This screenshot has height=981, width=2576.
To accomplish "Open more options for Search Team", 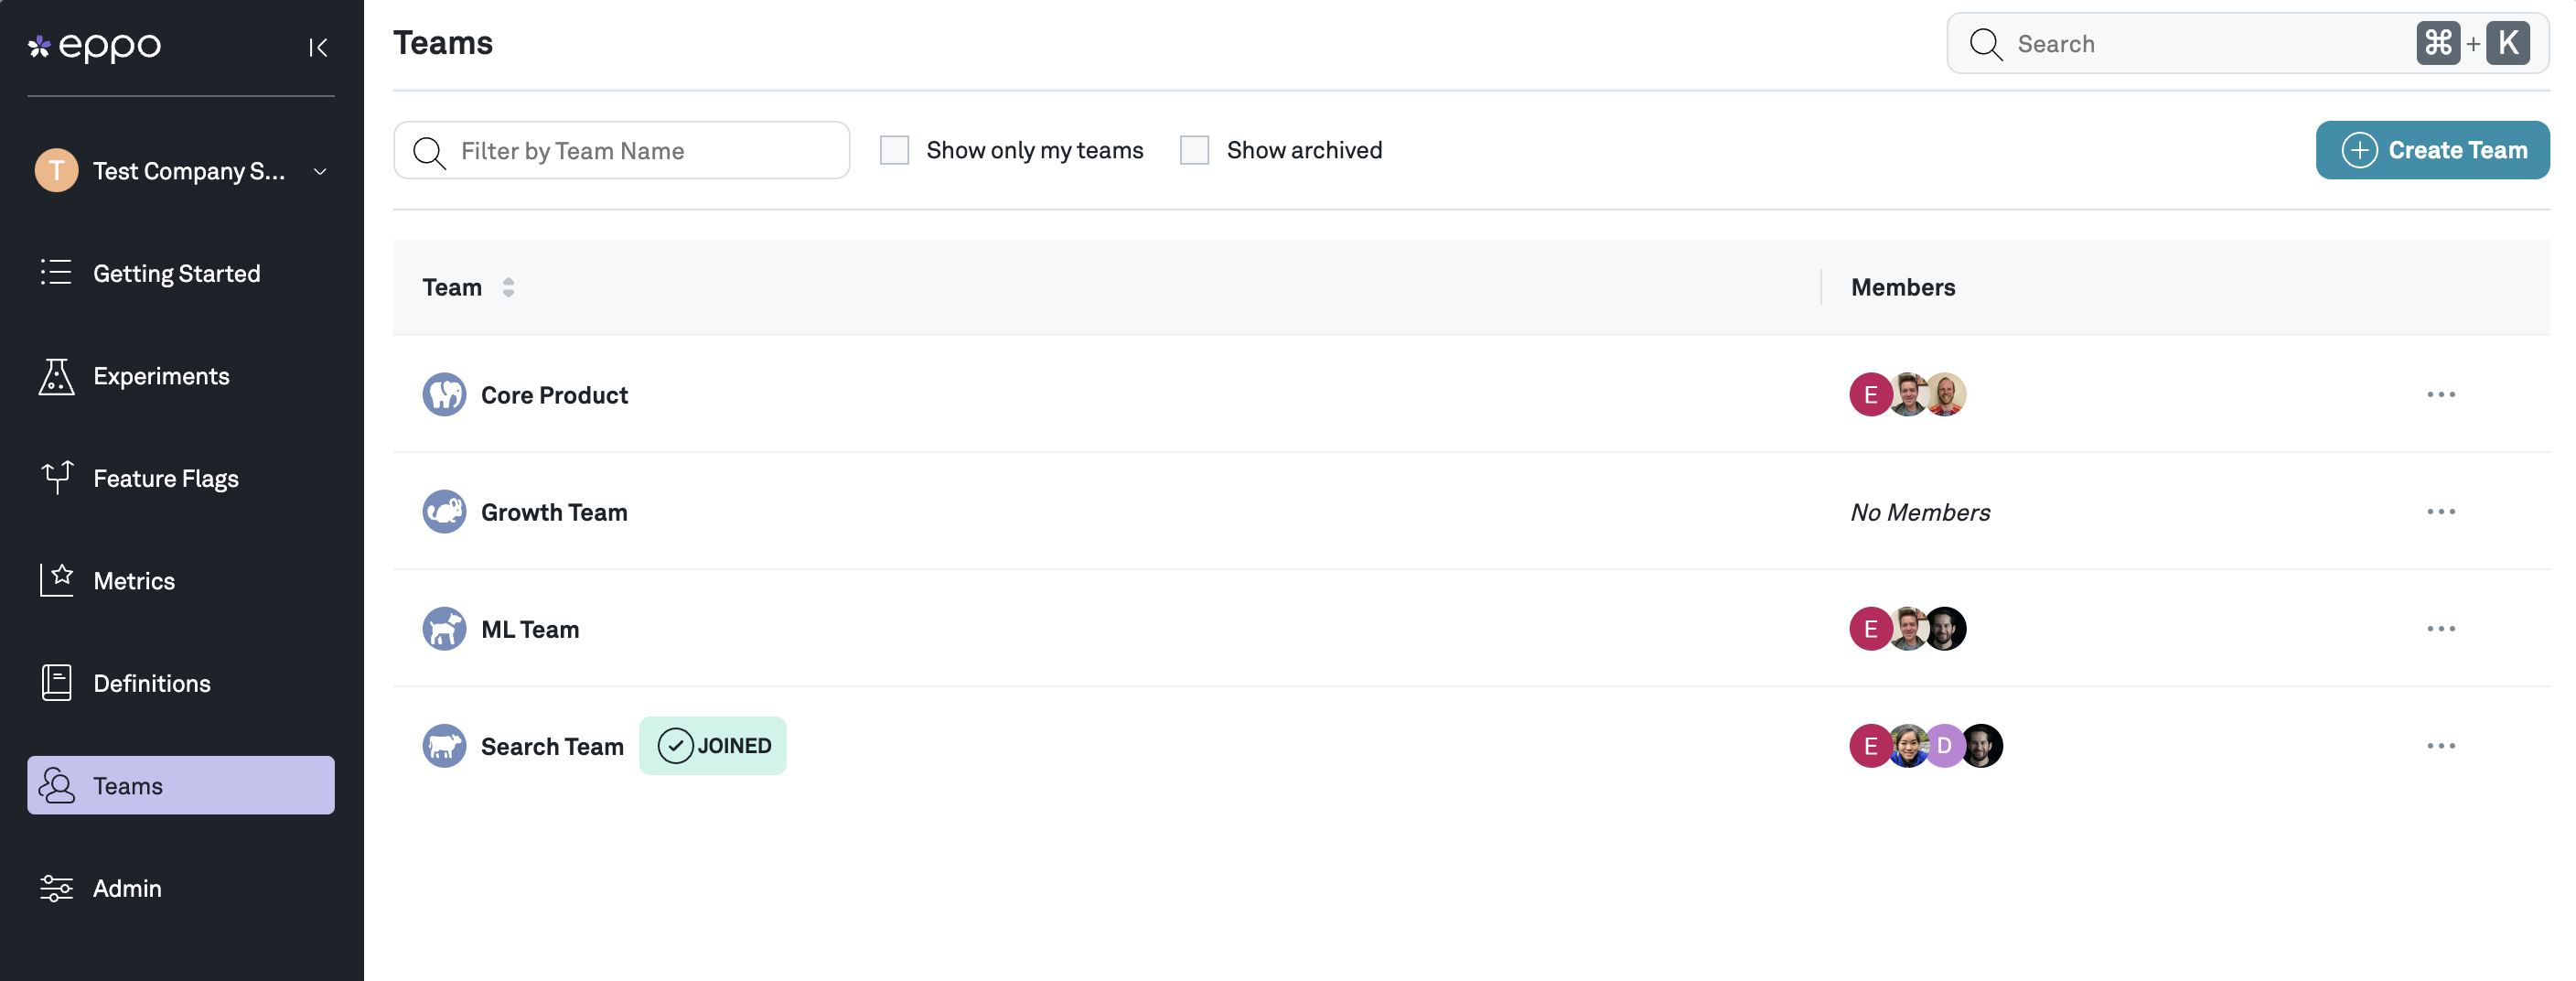I will coord(2440,746).
